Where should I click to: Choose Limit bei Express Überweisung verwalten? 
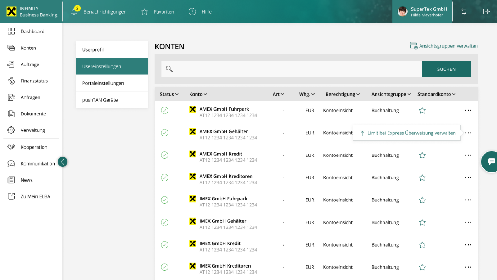[411, 133]
